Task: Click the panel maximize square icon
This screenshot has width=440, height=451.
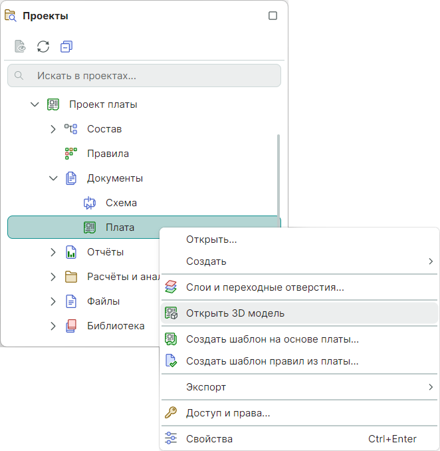Action: click(x=273, y=16)
